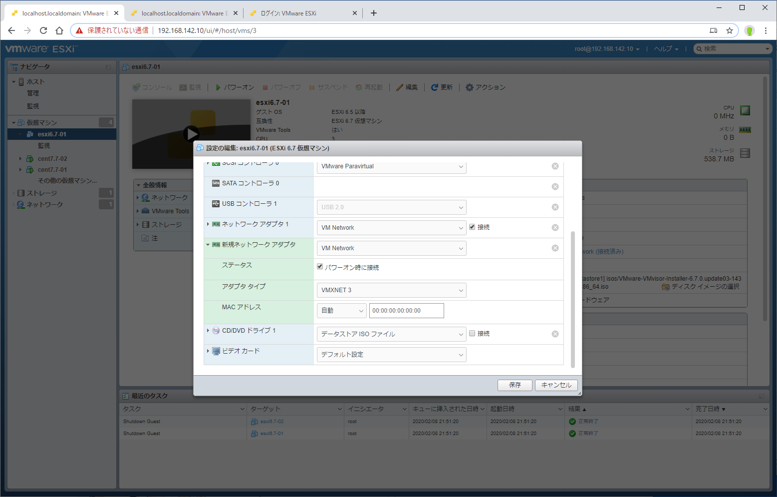
Task: Click the Edit pencil toolbar button
Action: coord(407,87)
